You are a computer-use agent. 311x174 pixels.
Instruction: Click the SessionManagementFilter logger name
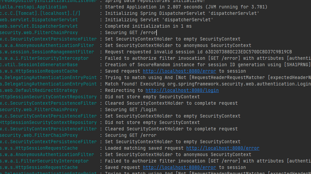[x=47, y=52]
